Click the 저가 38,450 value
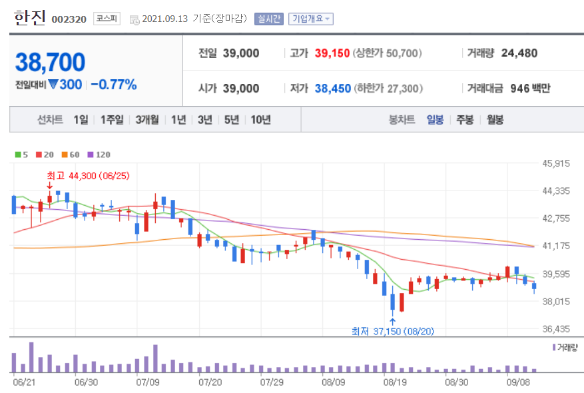The image size is (584, 393). (x=332, y=89)
